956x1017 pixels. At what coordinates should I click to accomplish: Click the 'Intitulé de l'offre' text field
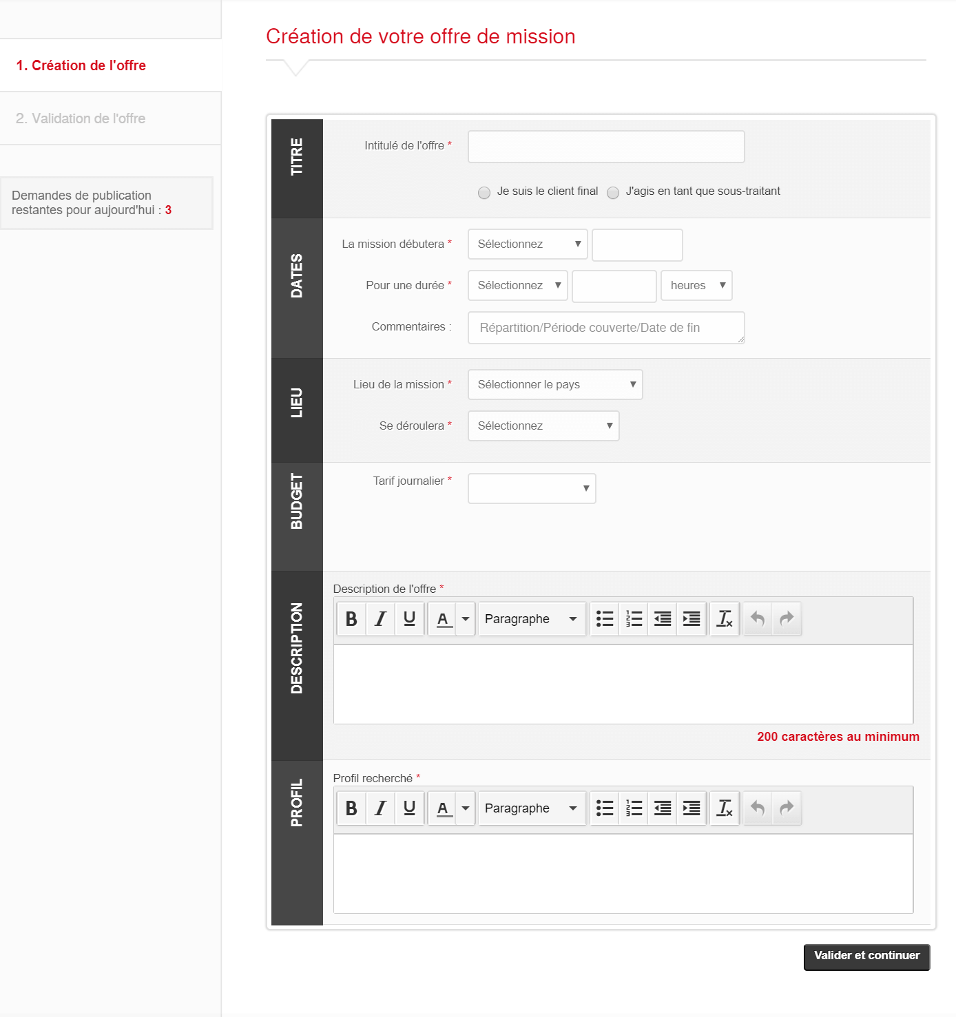click(x=606, y=147)
